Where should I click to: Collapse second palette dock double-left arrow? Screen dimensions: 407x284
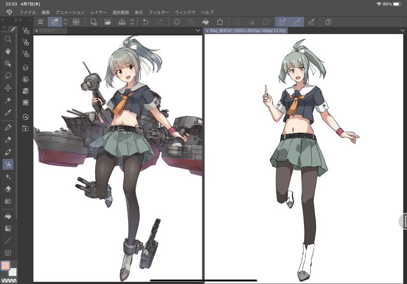20,20
